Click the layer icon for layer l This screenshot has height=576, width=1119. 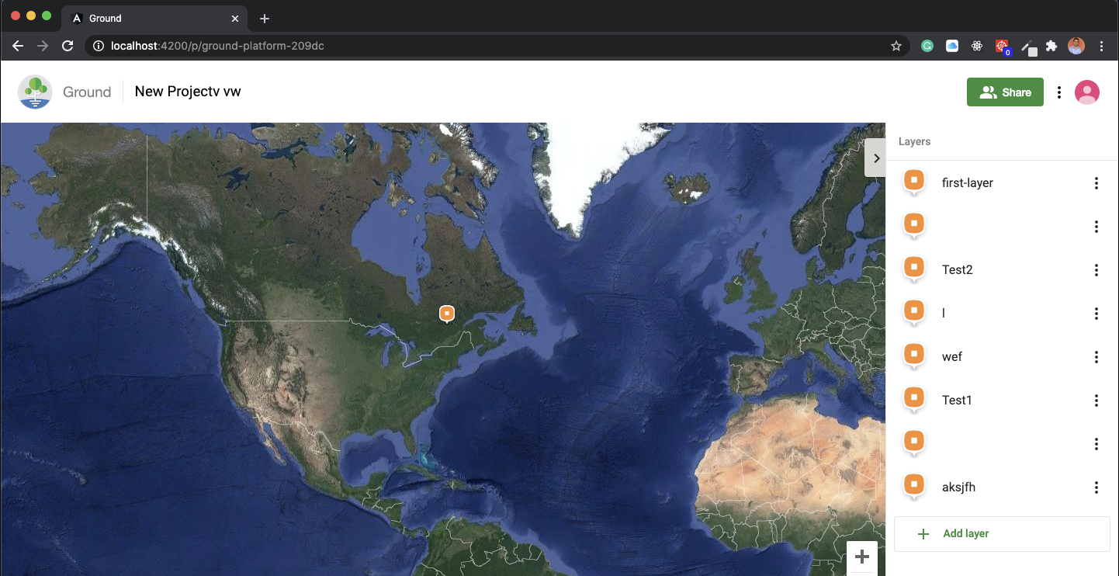click(913, 311)
